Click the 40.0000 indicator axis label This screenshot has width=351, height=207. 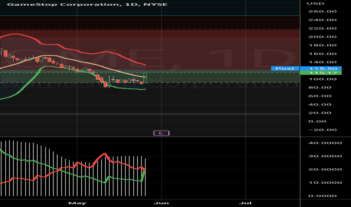click(325, 143)
